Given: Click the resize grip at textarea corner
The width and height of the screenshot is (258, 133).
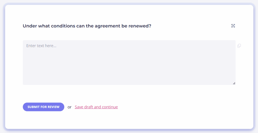Looking at the screenshot, I should 234,83.
